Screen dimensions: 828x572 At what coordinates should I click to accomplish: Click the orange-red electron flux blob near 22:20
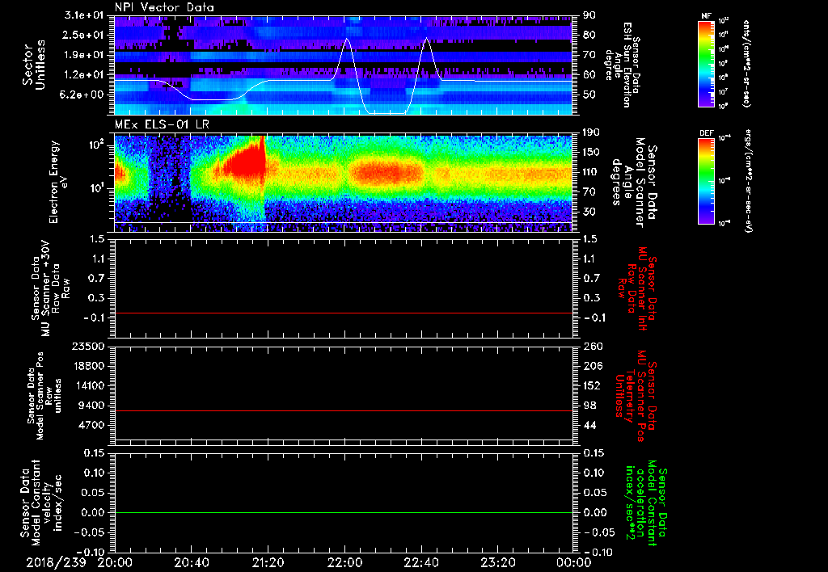pos(387,173)
